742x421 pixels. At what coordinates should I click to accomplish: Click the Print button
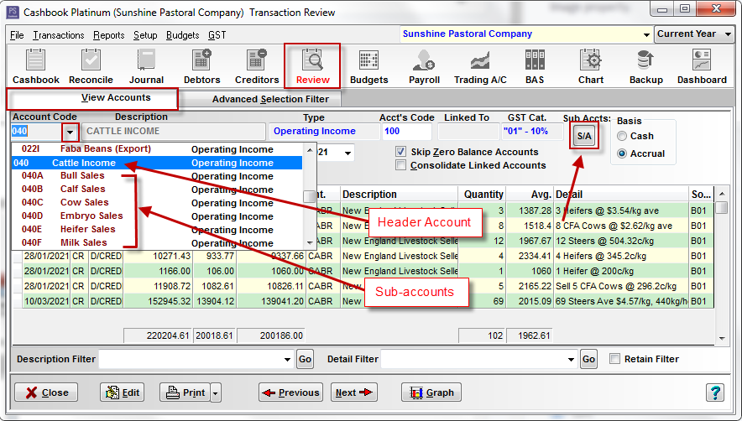(x=185, y=392)
